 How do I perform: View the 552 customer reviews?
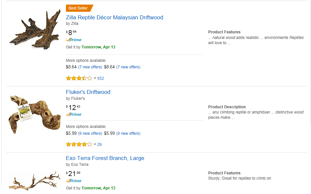(x=100, y=79)
